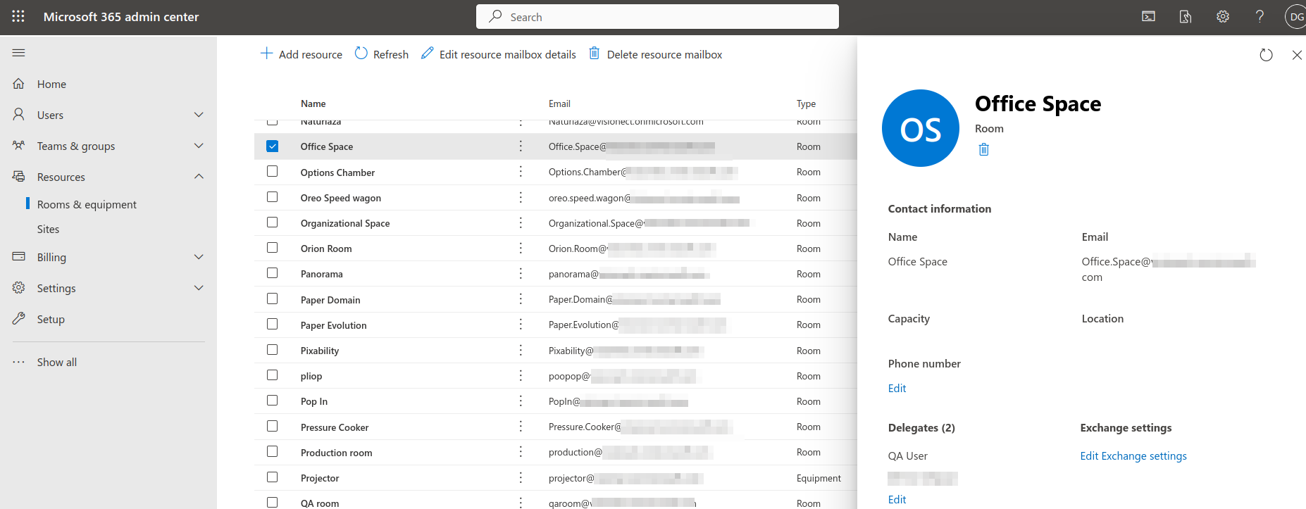Image resolution: width=1306 pixels, height=509 pixels.
Task: Click the Setup wrench icon
Action: (x=19, y=318)
